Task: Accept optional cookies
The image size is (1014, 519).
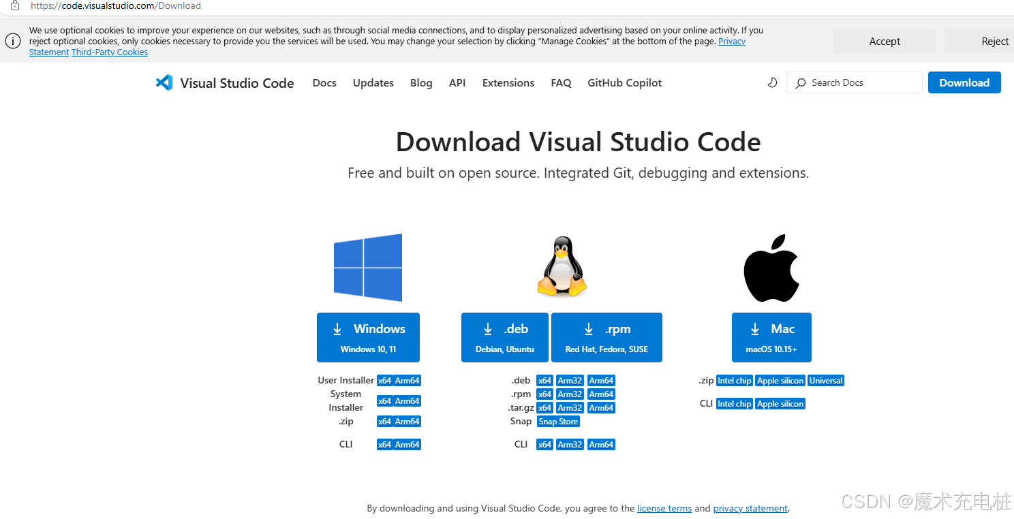Action: point(885,41)
